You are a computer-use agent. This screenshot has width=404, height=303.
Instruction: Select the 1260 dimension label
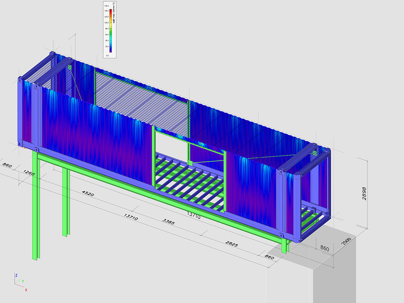pos(29,173)
